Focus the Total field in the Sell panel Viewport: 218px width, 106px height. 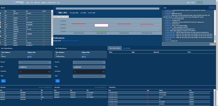click(89, 76)
